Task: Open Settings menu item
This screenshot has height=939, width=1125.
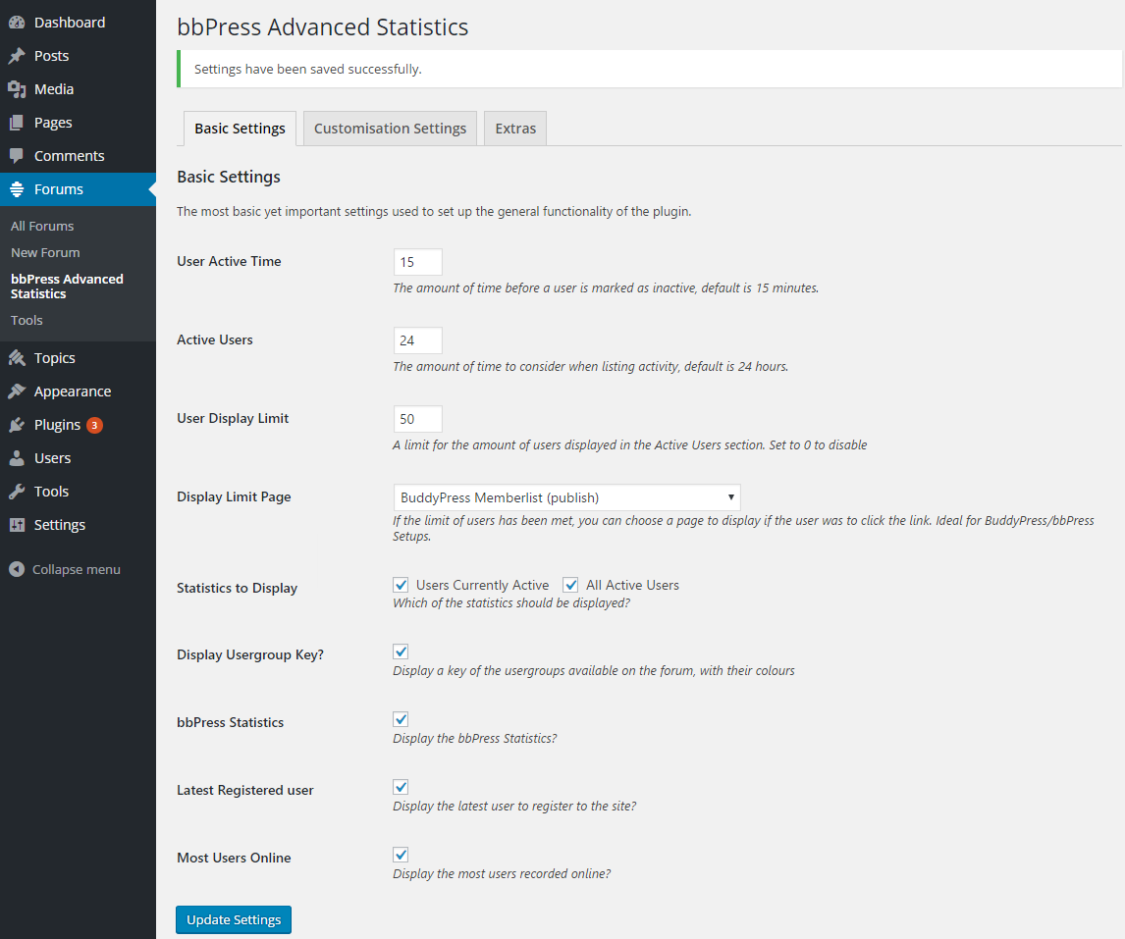Action: [78, 525]
